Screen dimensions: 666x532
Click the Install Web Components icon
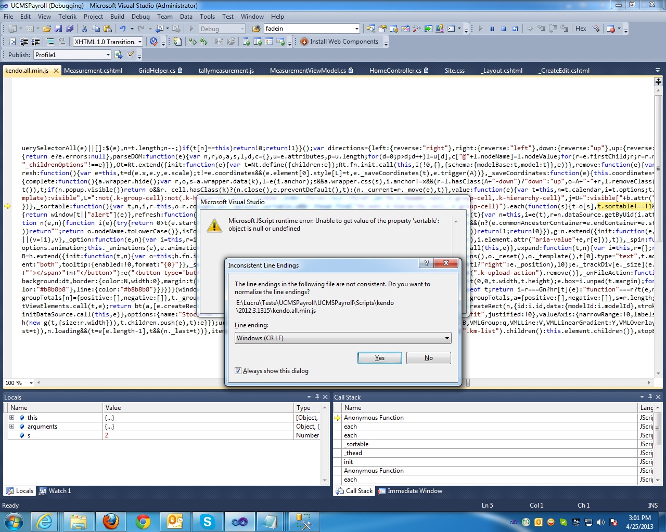point(304,42)
